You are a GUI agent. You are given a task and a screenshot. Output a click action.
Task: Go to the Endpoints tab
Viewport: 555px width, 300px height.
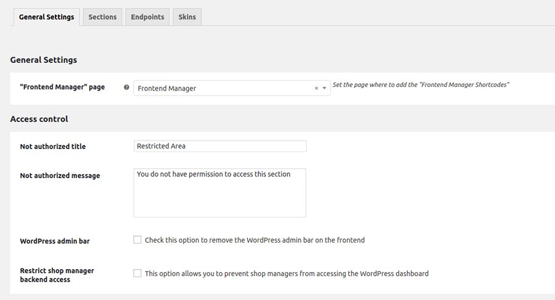147,17
